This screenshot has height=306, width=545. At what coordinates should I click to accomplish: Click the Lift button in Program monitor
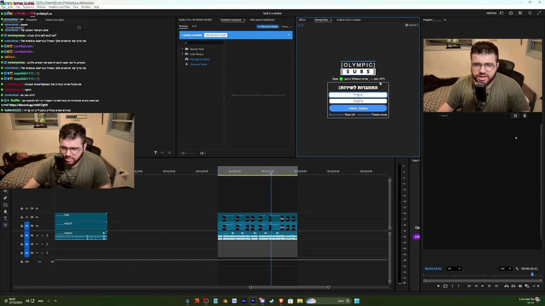507,286
